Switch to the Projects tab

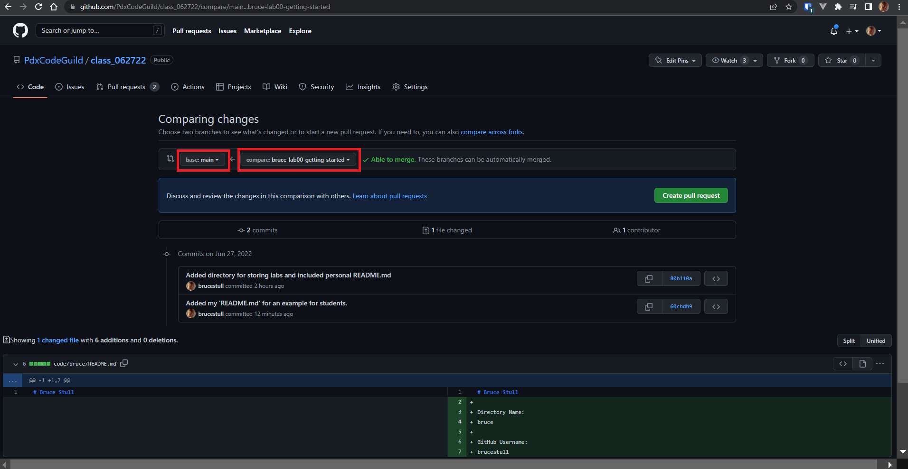(233, 87)
